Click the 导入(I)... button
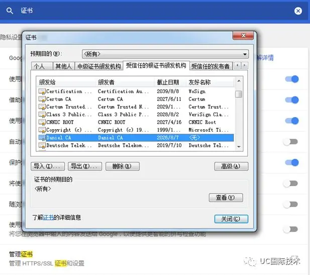The height and width of the screenshot is (275, 310). coord(48,166)
